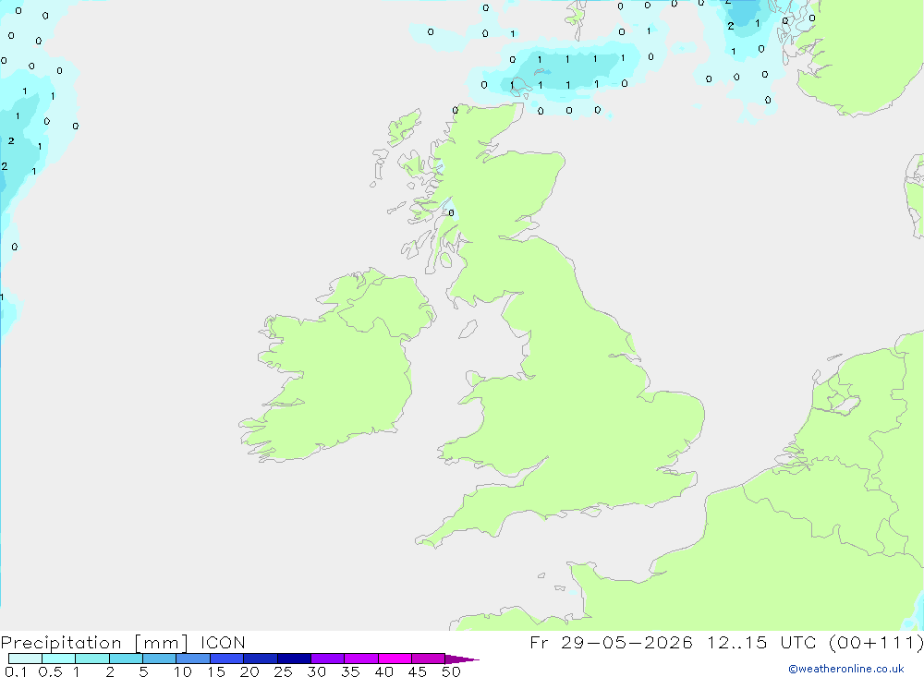The width and height of the screenshot is (924, 677).
Task: Pick the legend swatch between 5 and 10
Action: pyautogui.click(x=160, y=659)
